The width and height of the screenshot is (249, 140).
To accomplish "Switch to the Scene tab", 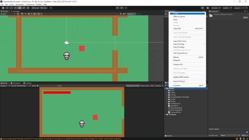I will click(4, 11).
